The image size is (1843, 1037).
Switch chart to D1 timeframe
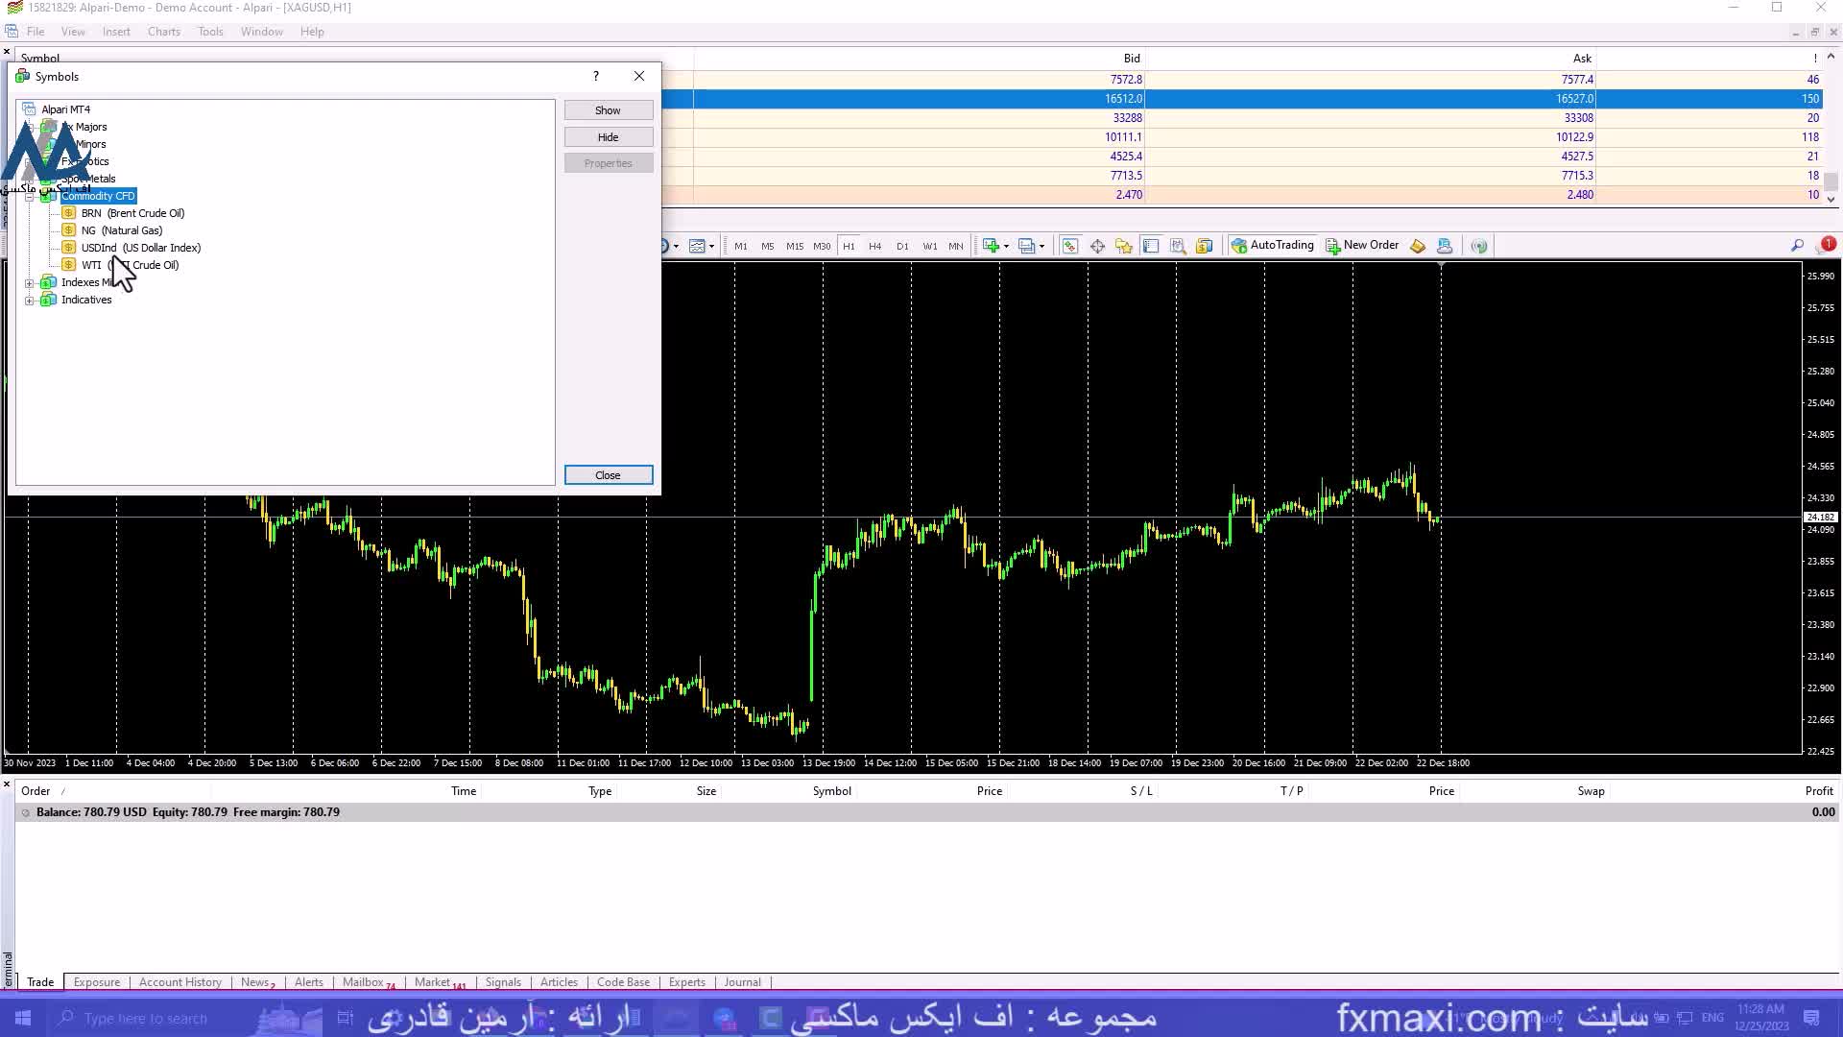coord(902,246)
